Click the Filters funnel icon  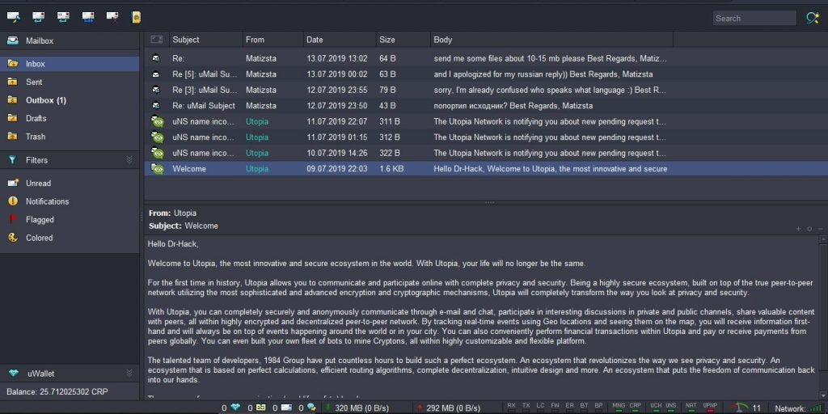(x=13, y=160)
